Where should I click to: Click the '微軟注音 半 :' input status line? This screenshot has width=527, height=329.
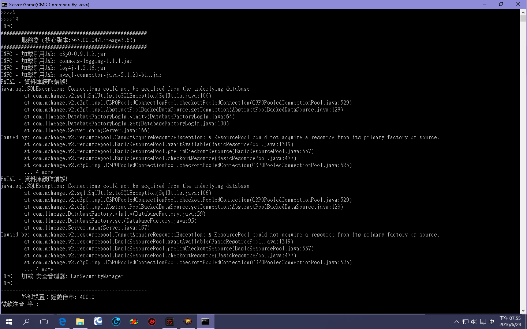20,304
